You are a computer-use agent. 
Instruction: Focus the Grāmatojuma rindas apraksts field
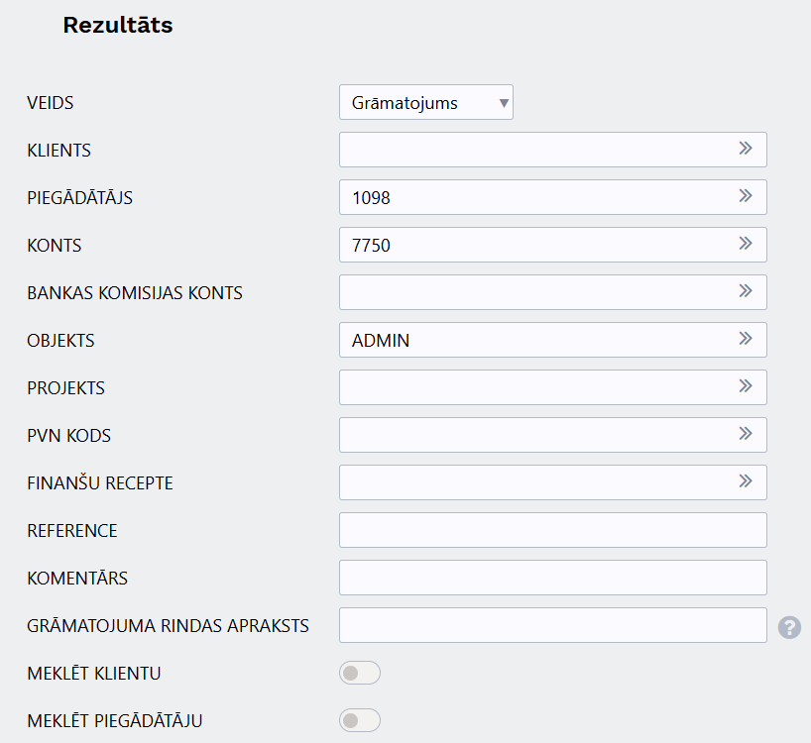click(x=553, y=625)
